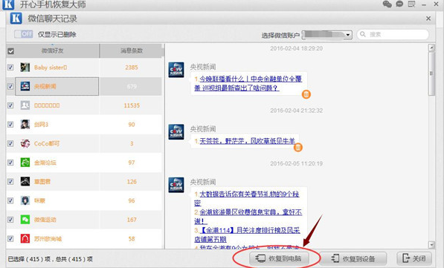Open the 今晚联播看什么 news link

pos(248,83)
